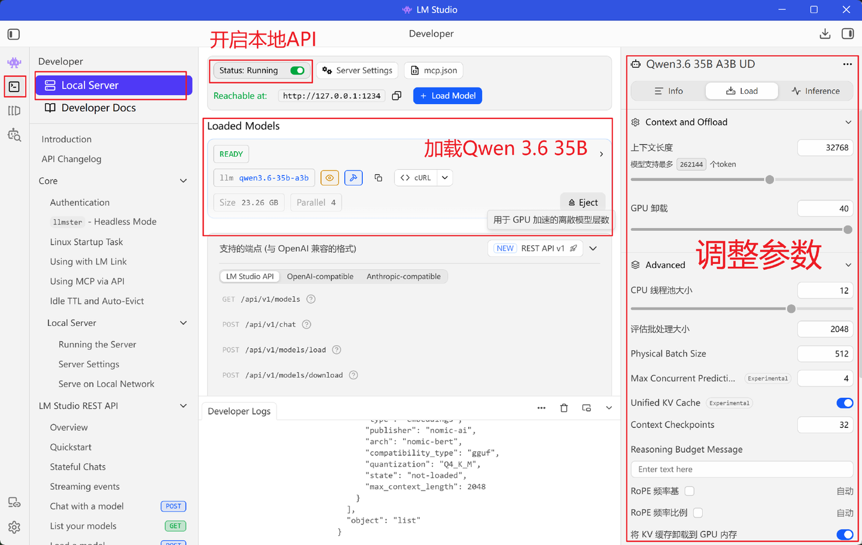Image resolution: width=862 pixels, height=545 pixels.
Task: Clear Developer Logs with the trash icon
Action: click(564, 408)
